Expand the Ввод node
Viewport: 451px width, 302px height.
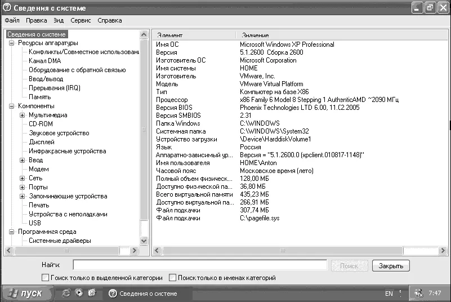tap(22, 160)
